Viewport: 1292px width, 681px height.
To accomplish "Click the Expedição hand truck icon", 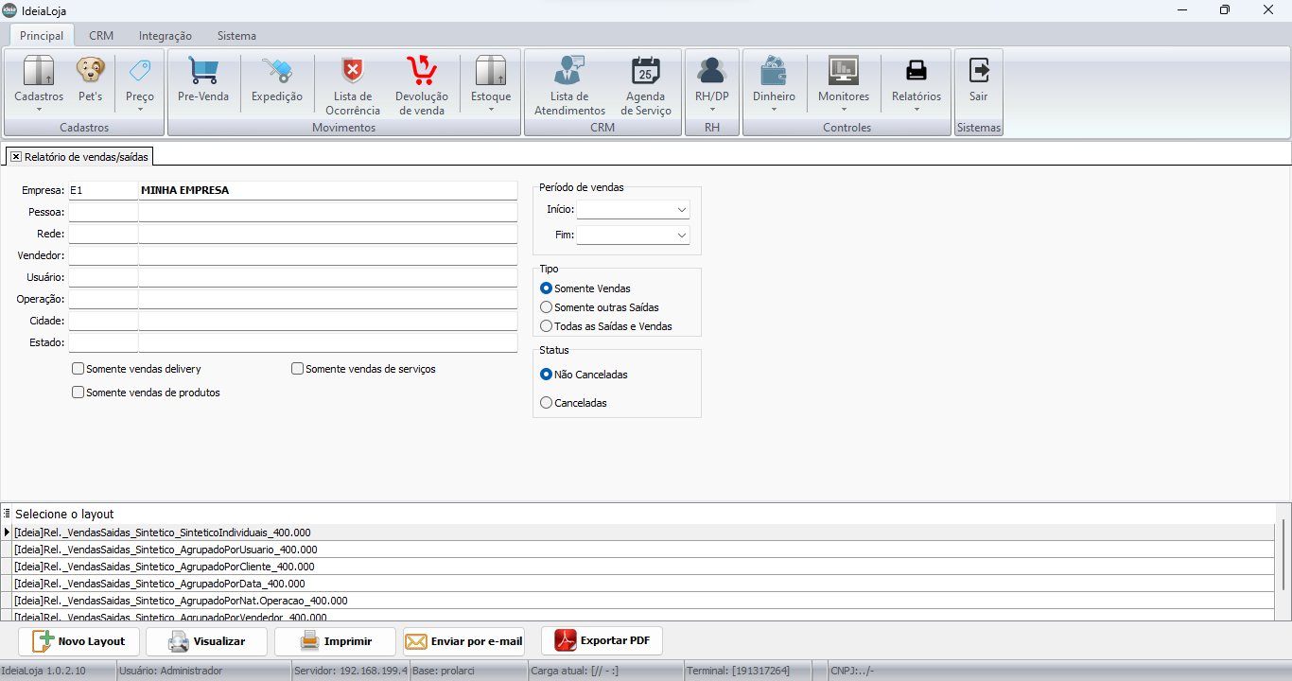I will click(x=277, y=72).
